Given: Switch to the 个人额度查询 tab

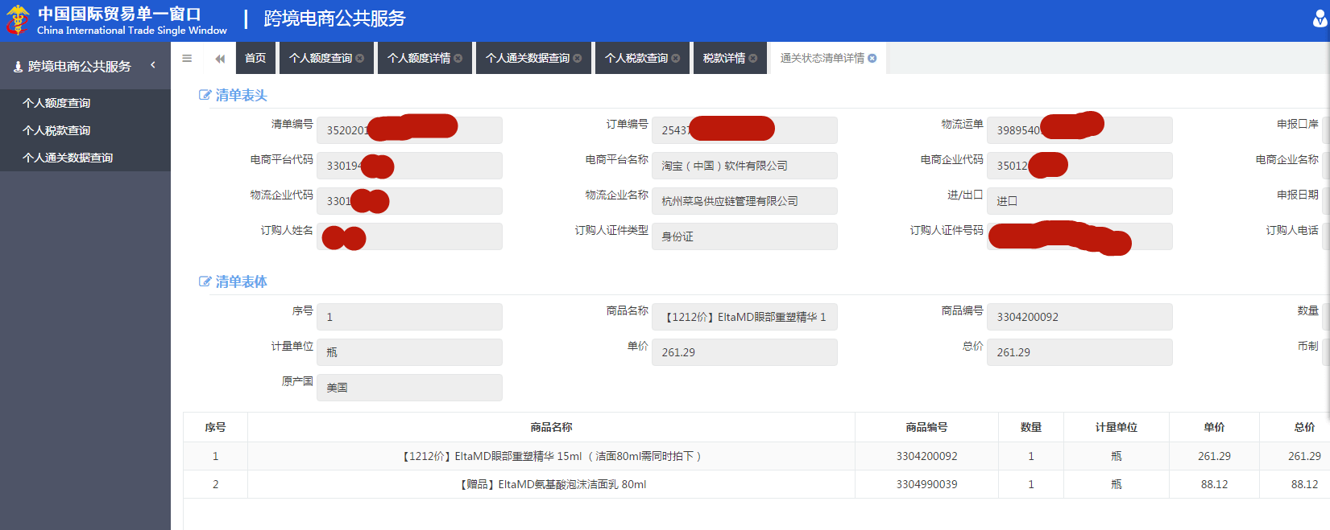Looking at the screenshot, I should tap(321, 58).
